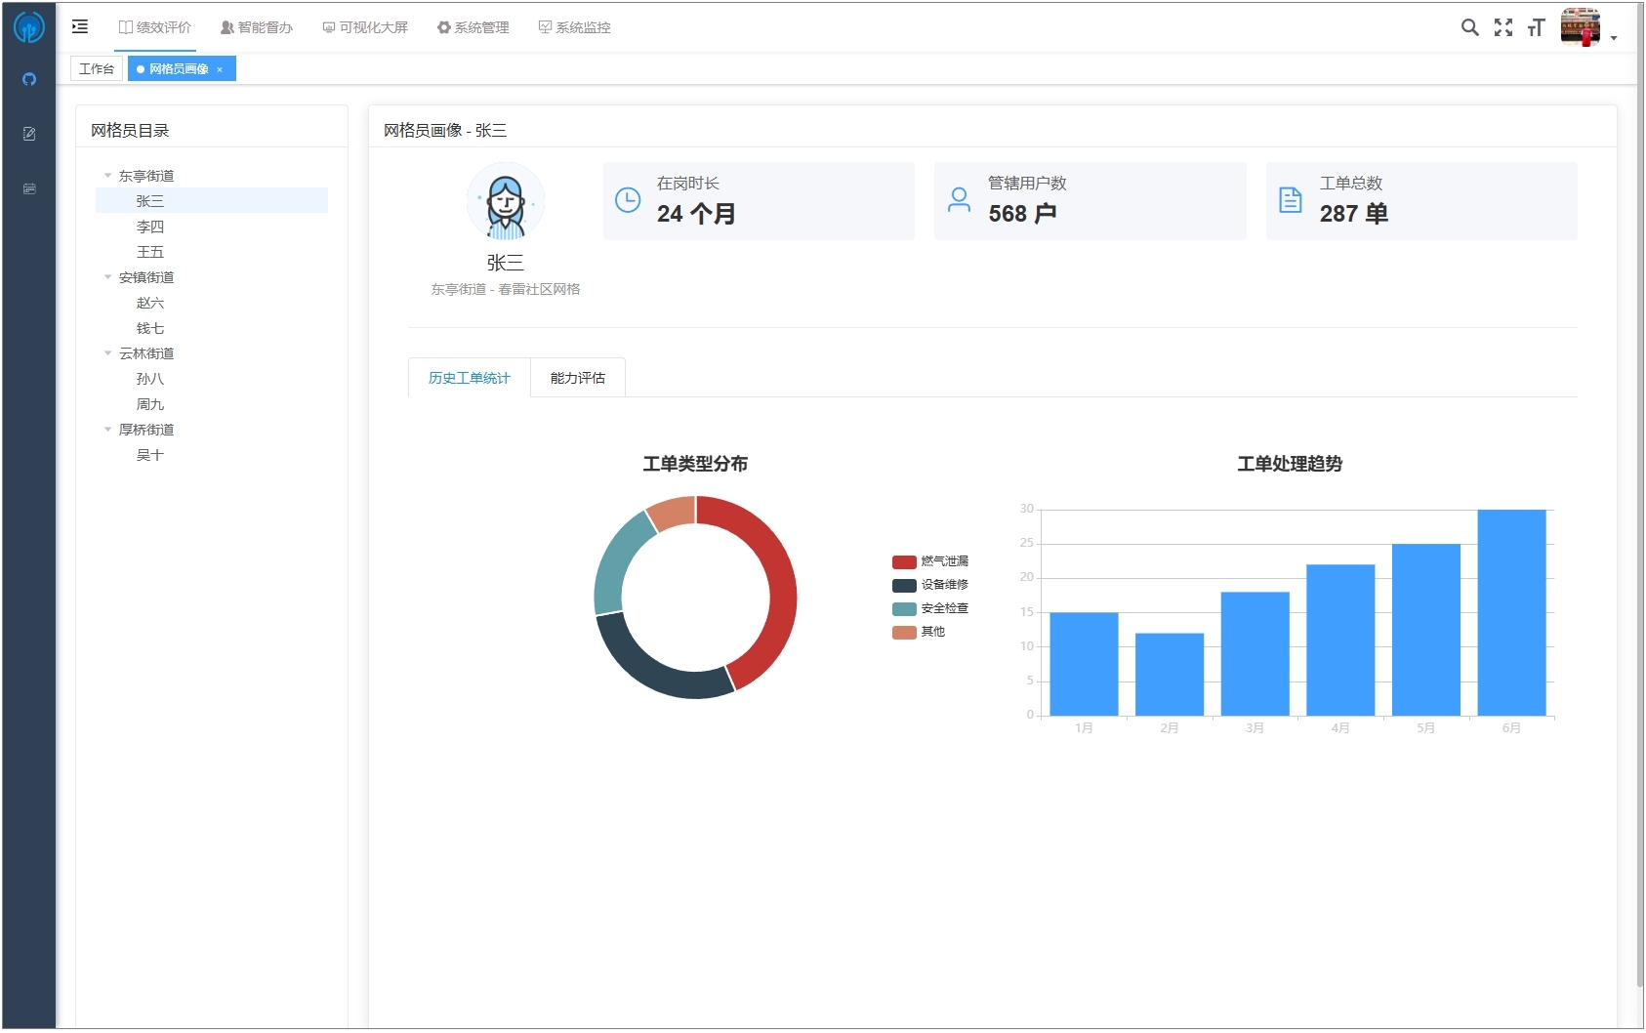Click the user avatar picture in header
The height and width of the screenshot is (1033, 1646).
click(x=1580, y=26)
